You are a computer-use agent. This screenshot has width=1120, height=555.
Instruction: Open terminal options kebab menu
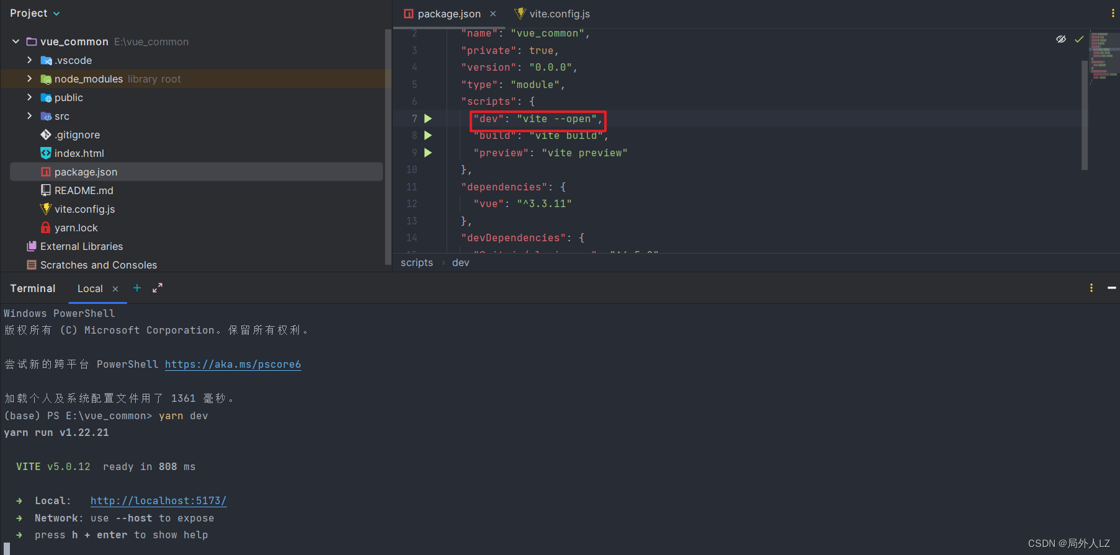(1091, 288)
